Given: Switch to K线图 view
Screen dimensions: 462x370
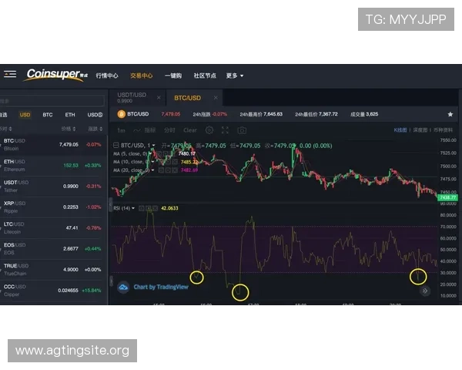Looking at the screenshot, I should [400, 130].
